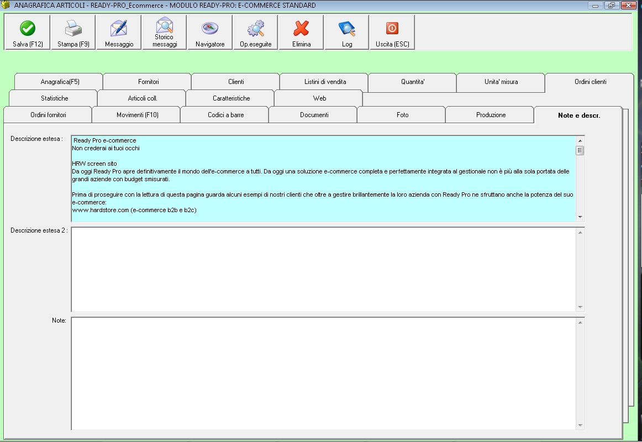Click the Salva (F12) green checkmark button
Viewport: 642px width, 442px height.
[x=28, y=33]
